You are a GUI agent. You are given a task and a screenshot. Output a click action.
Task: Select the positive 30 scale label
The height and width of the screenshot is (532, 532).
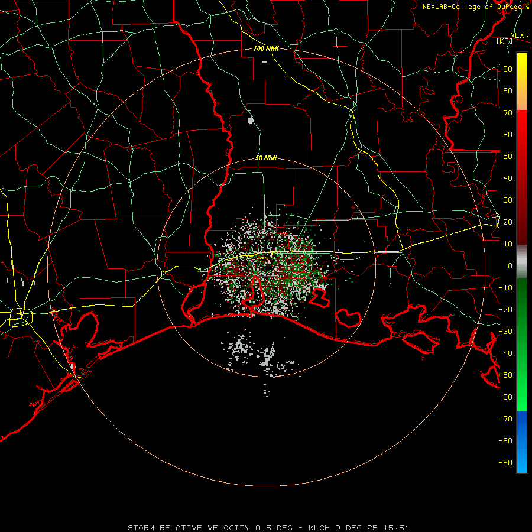(x=508, y=200)
